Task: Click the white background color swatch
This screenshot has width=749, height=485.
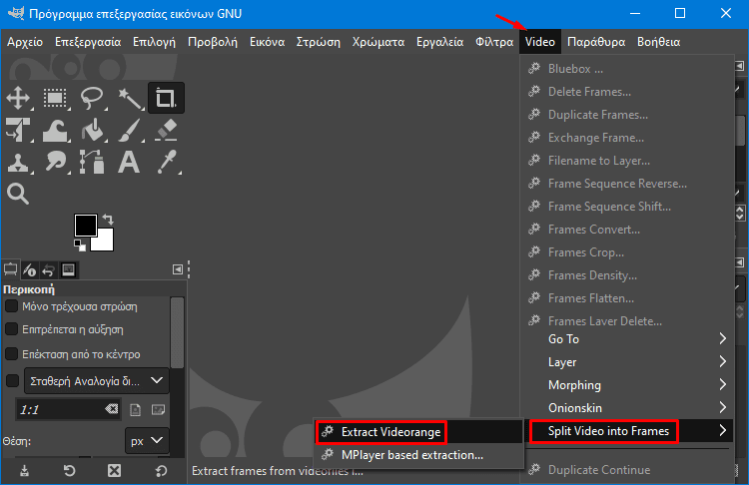Action: click(105, 242)
